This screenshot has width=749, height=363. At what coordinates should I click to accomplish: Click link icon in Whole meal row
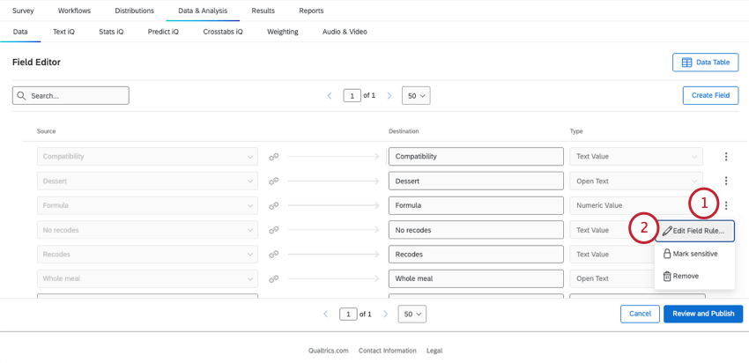(274, 279)
